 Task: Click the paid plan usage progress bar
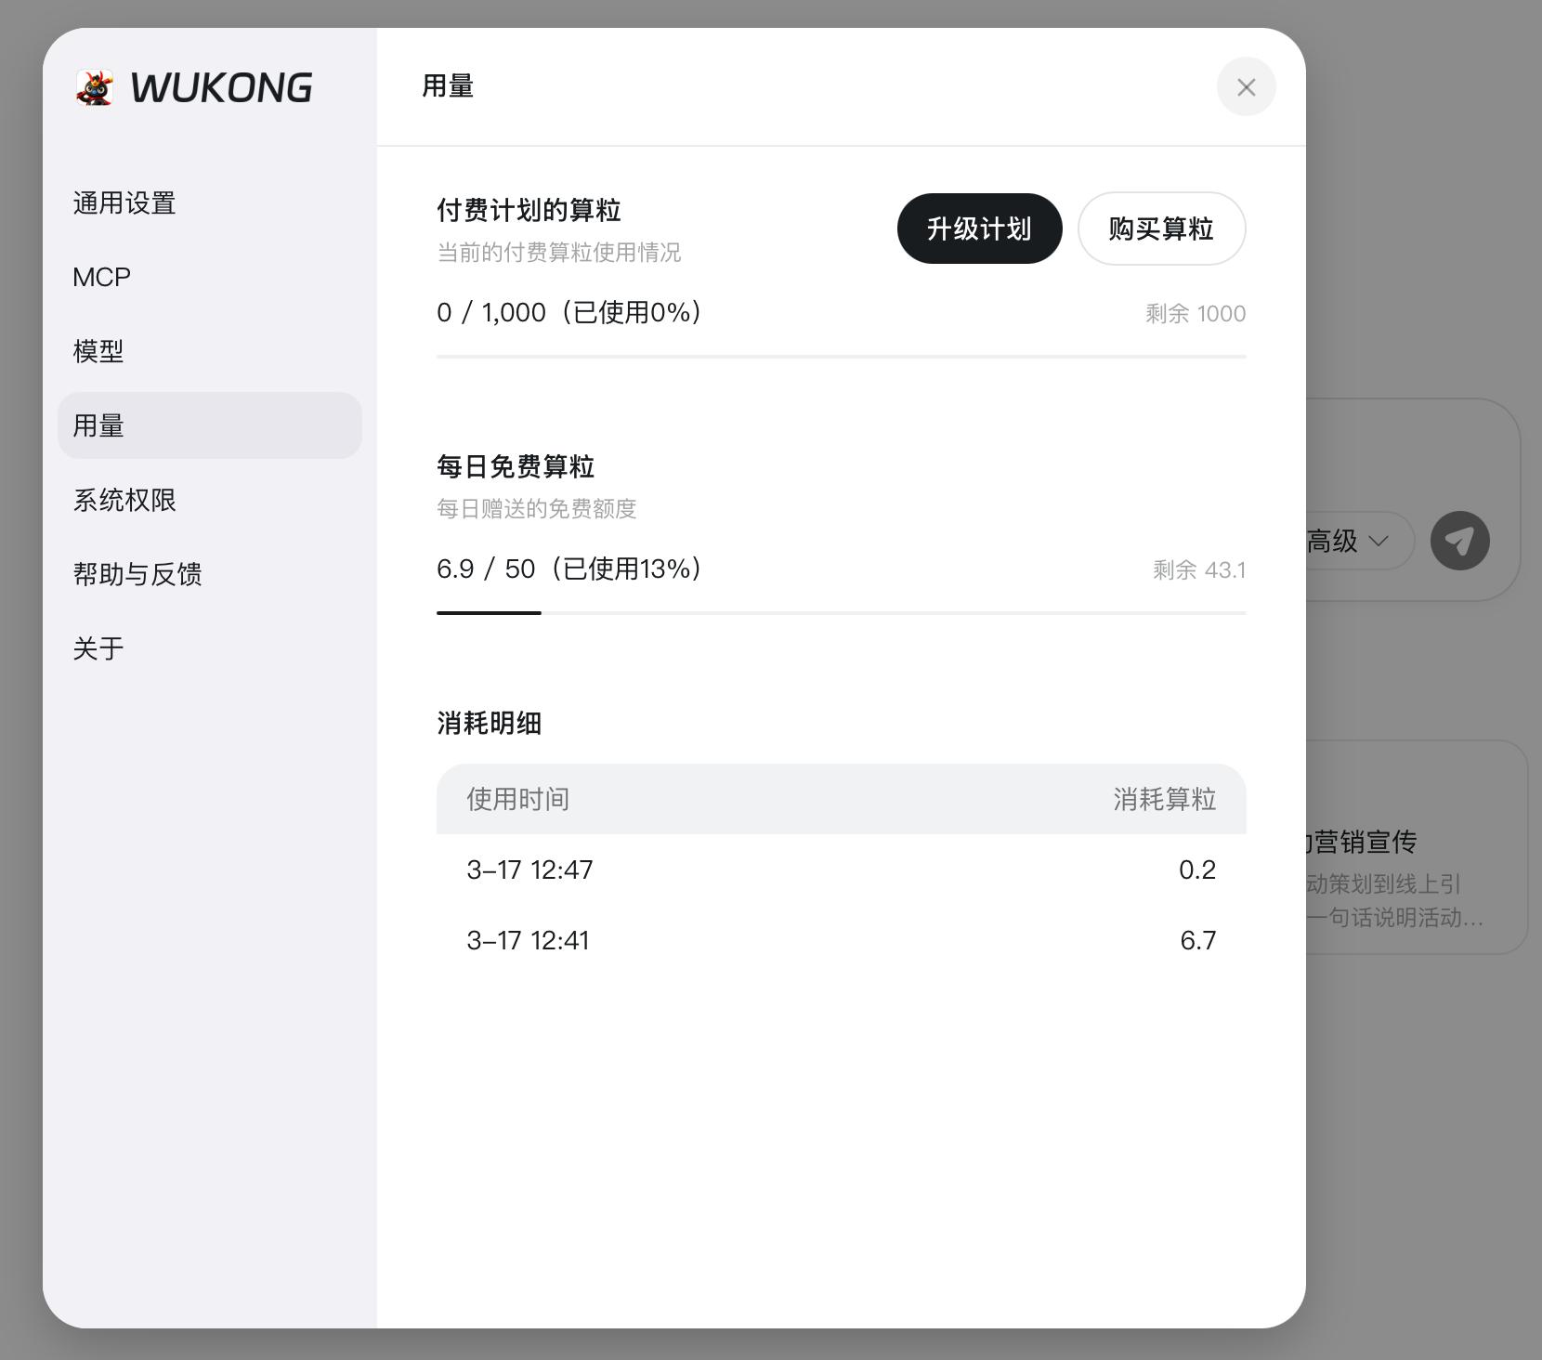click(842, 357)
